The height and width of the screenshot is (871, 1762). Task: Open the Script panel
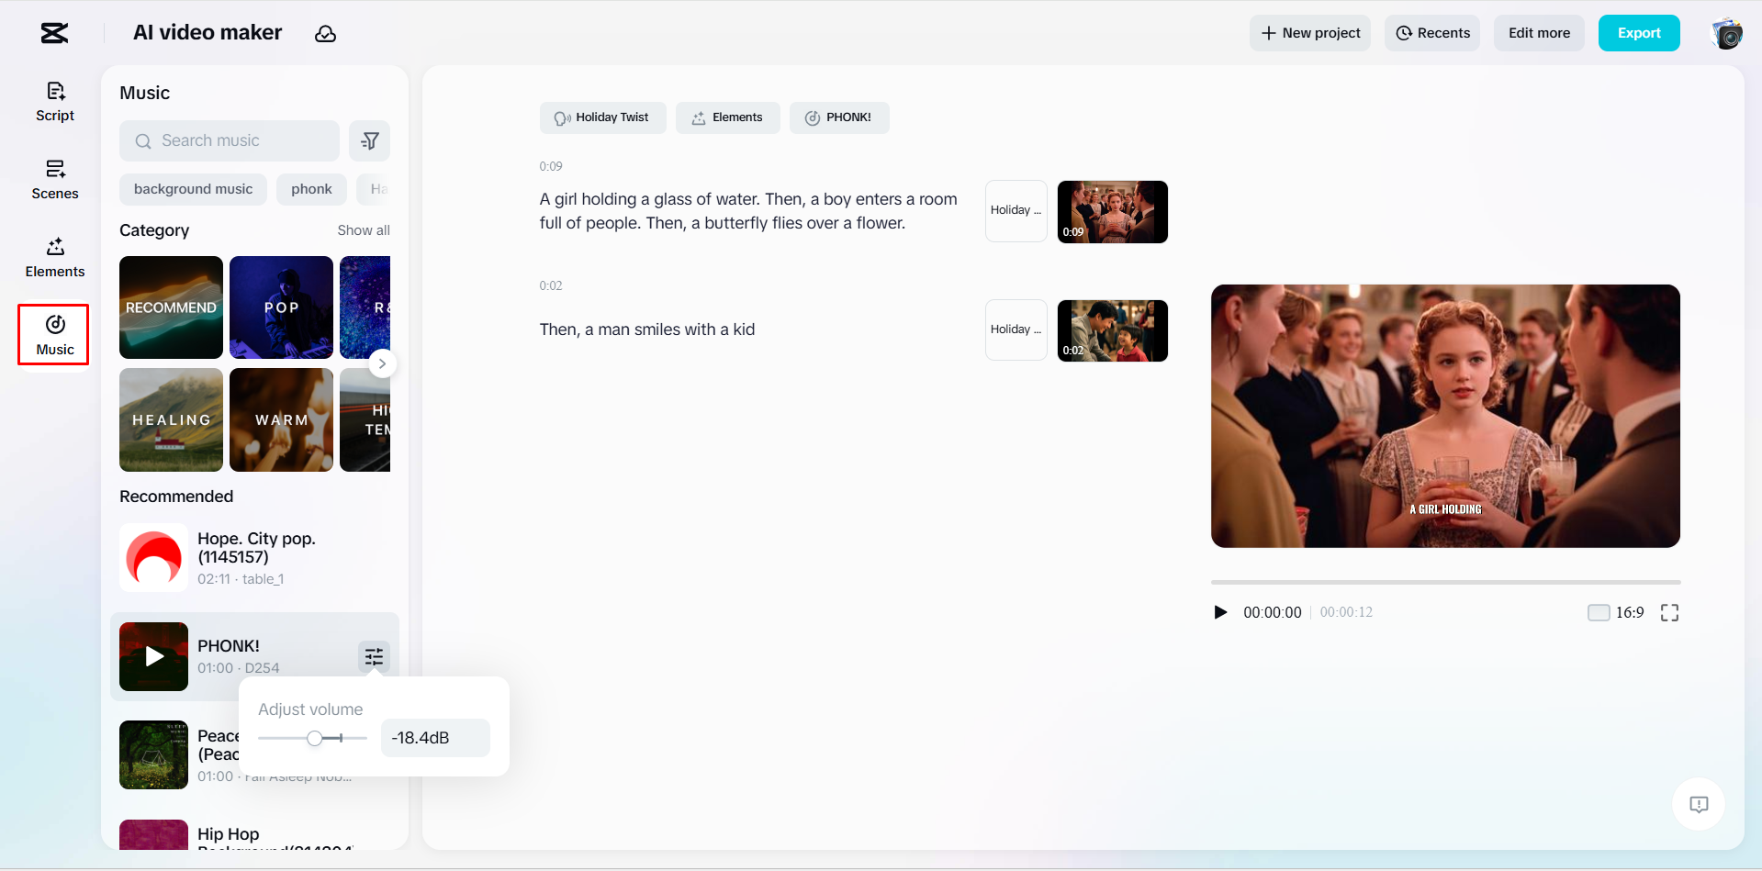[x=55, y=102]
